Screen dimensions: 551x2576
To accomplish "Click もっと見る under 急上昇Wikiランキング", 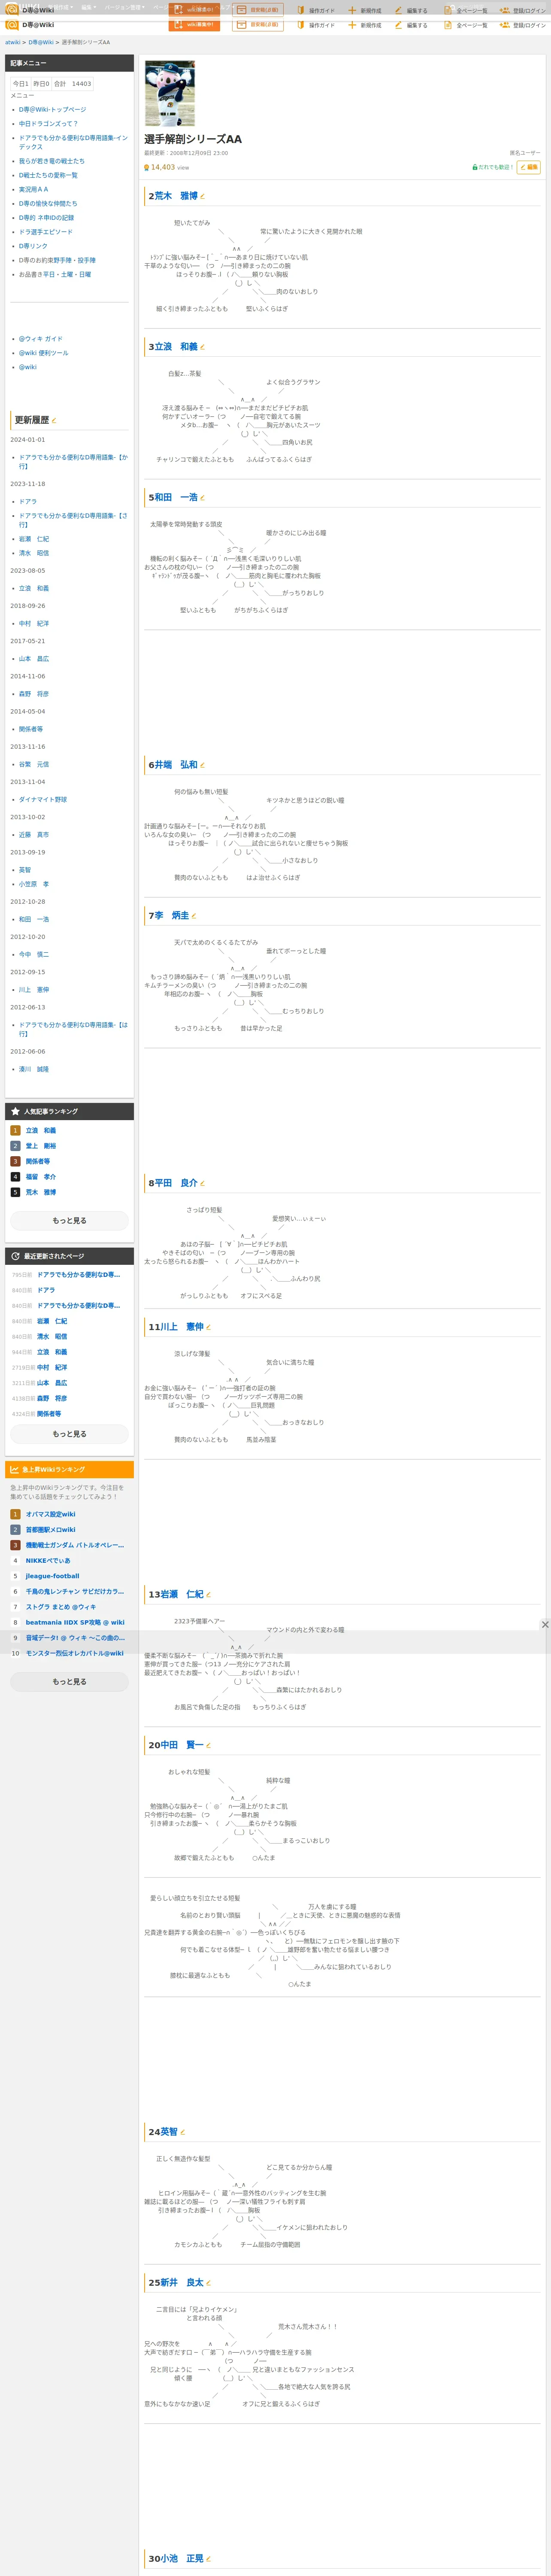I will tap(69, 1682).
